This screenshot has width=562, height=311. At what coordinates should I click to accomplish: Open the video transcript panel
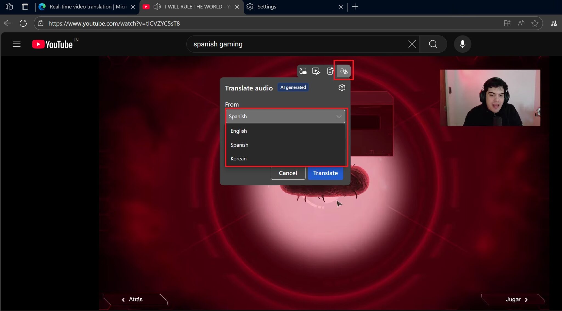(x=330, y=71)
